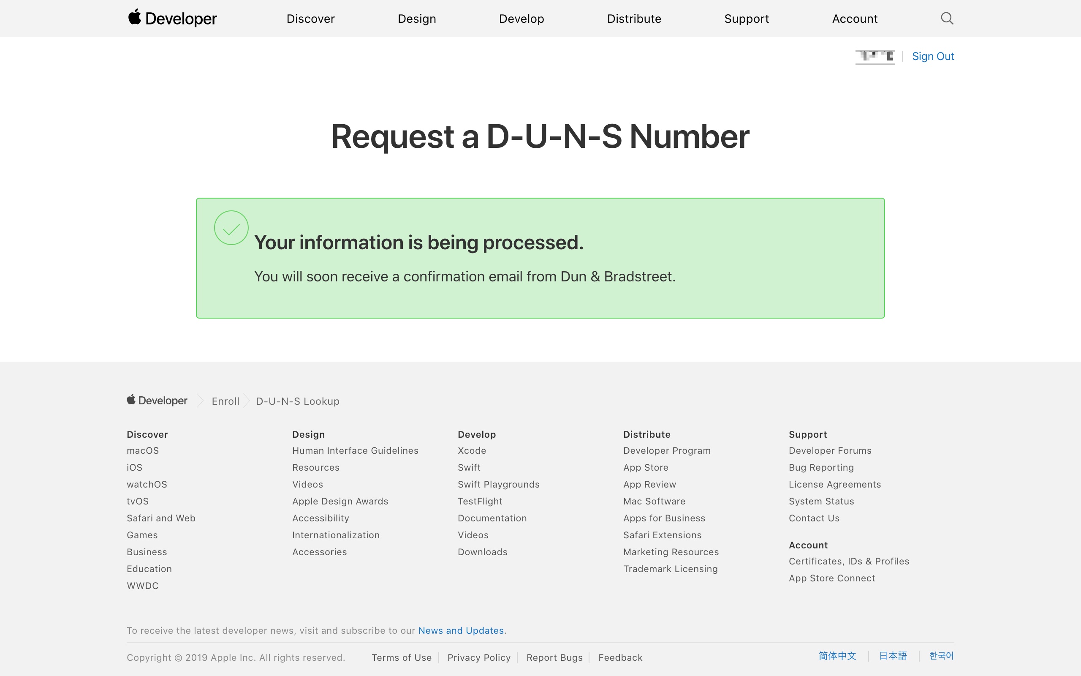Open Xcode footer link
The width and height of the screenshot is (1081, 676).
472,451
